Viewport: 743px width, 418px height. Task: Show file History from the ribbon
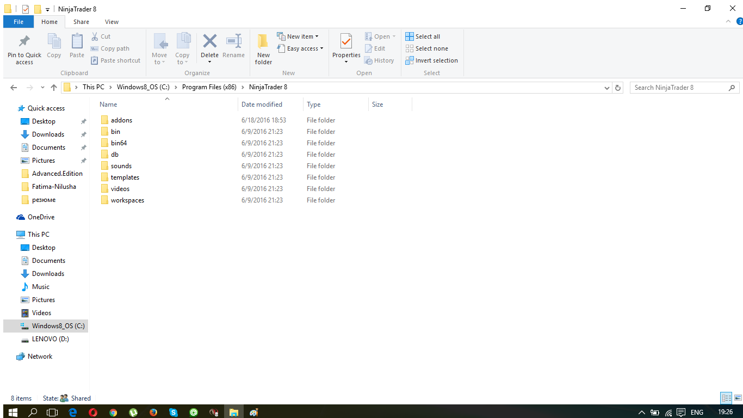click(379, 60)
